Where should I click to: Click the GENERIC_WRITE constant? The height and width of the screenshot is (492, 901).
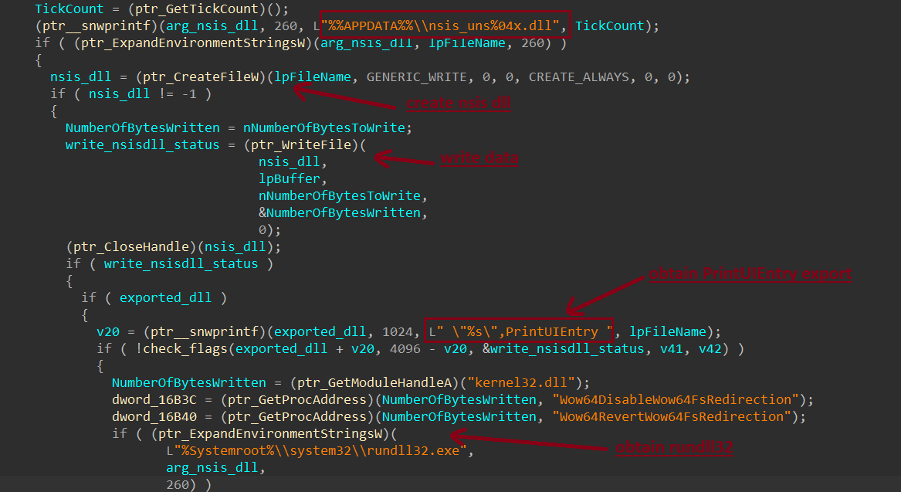click(x=417, y=77)
